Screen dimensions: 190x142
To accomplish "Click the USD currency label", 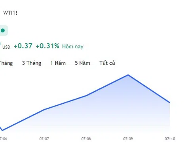I will click(x=6, y=47).
